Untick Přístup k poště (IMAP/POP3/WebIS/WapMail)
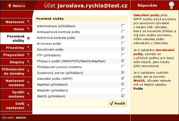Screen dimensions: 179x121 tap(123, 61)
